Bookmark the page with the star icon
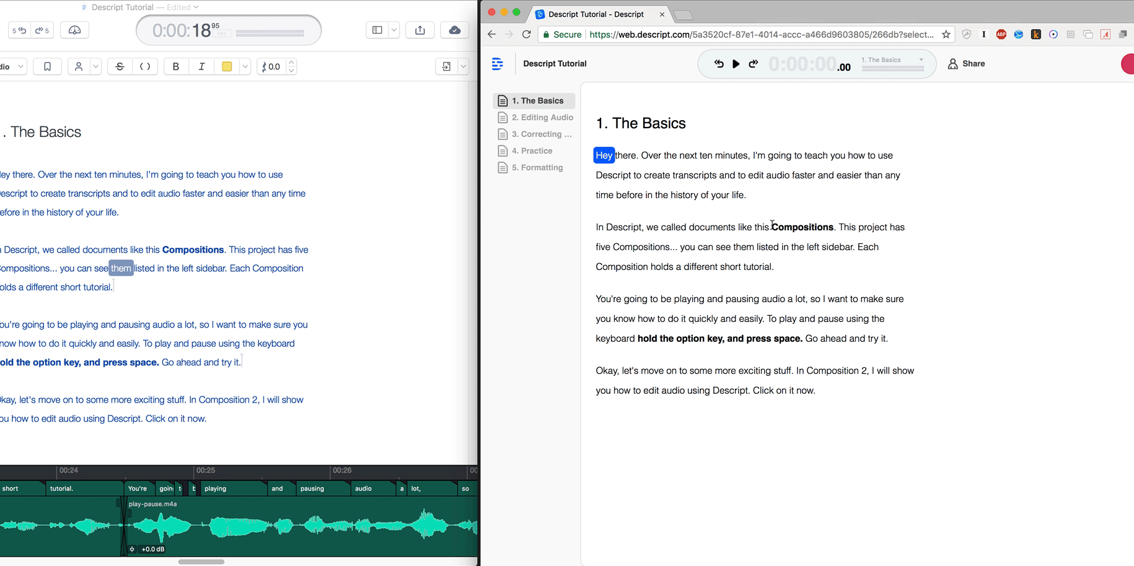Screen dimensions: 1134x566 coord(946,35)
